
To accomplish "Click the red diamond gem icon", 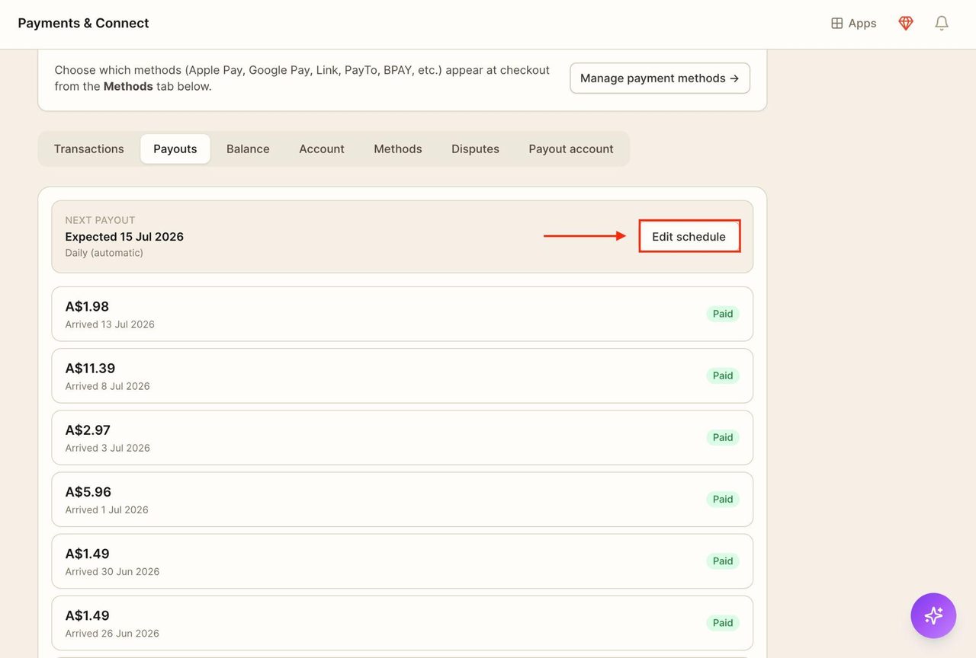I will tap(906, 24).
